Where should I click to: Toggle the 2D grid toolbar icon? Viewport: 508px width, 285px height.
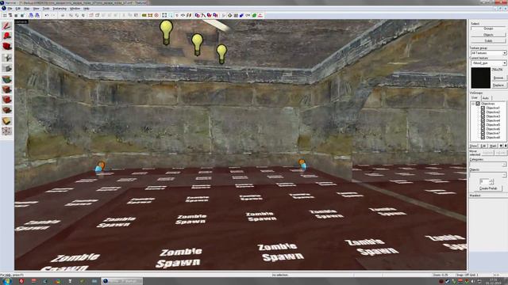(6, 15)
